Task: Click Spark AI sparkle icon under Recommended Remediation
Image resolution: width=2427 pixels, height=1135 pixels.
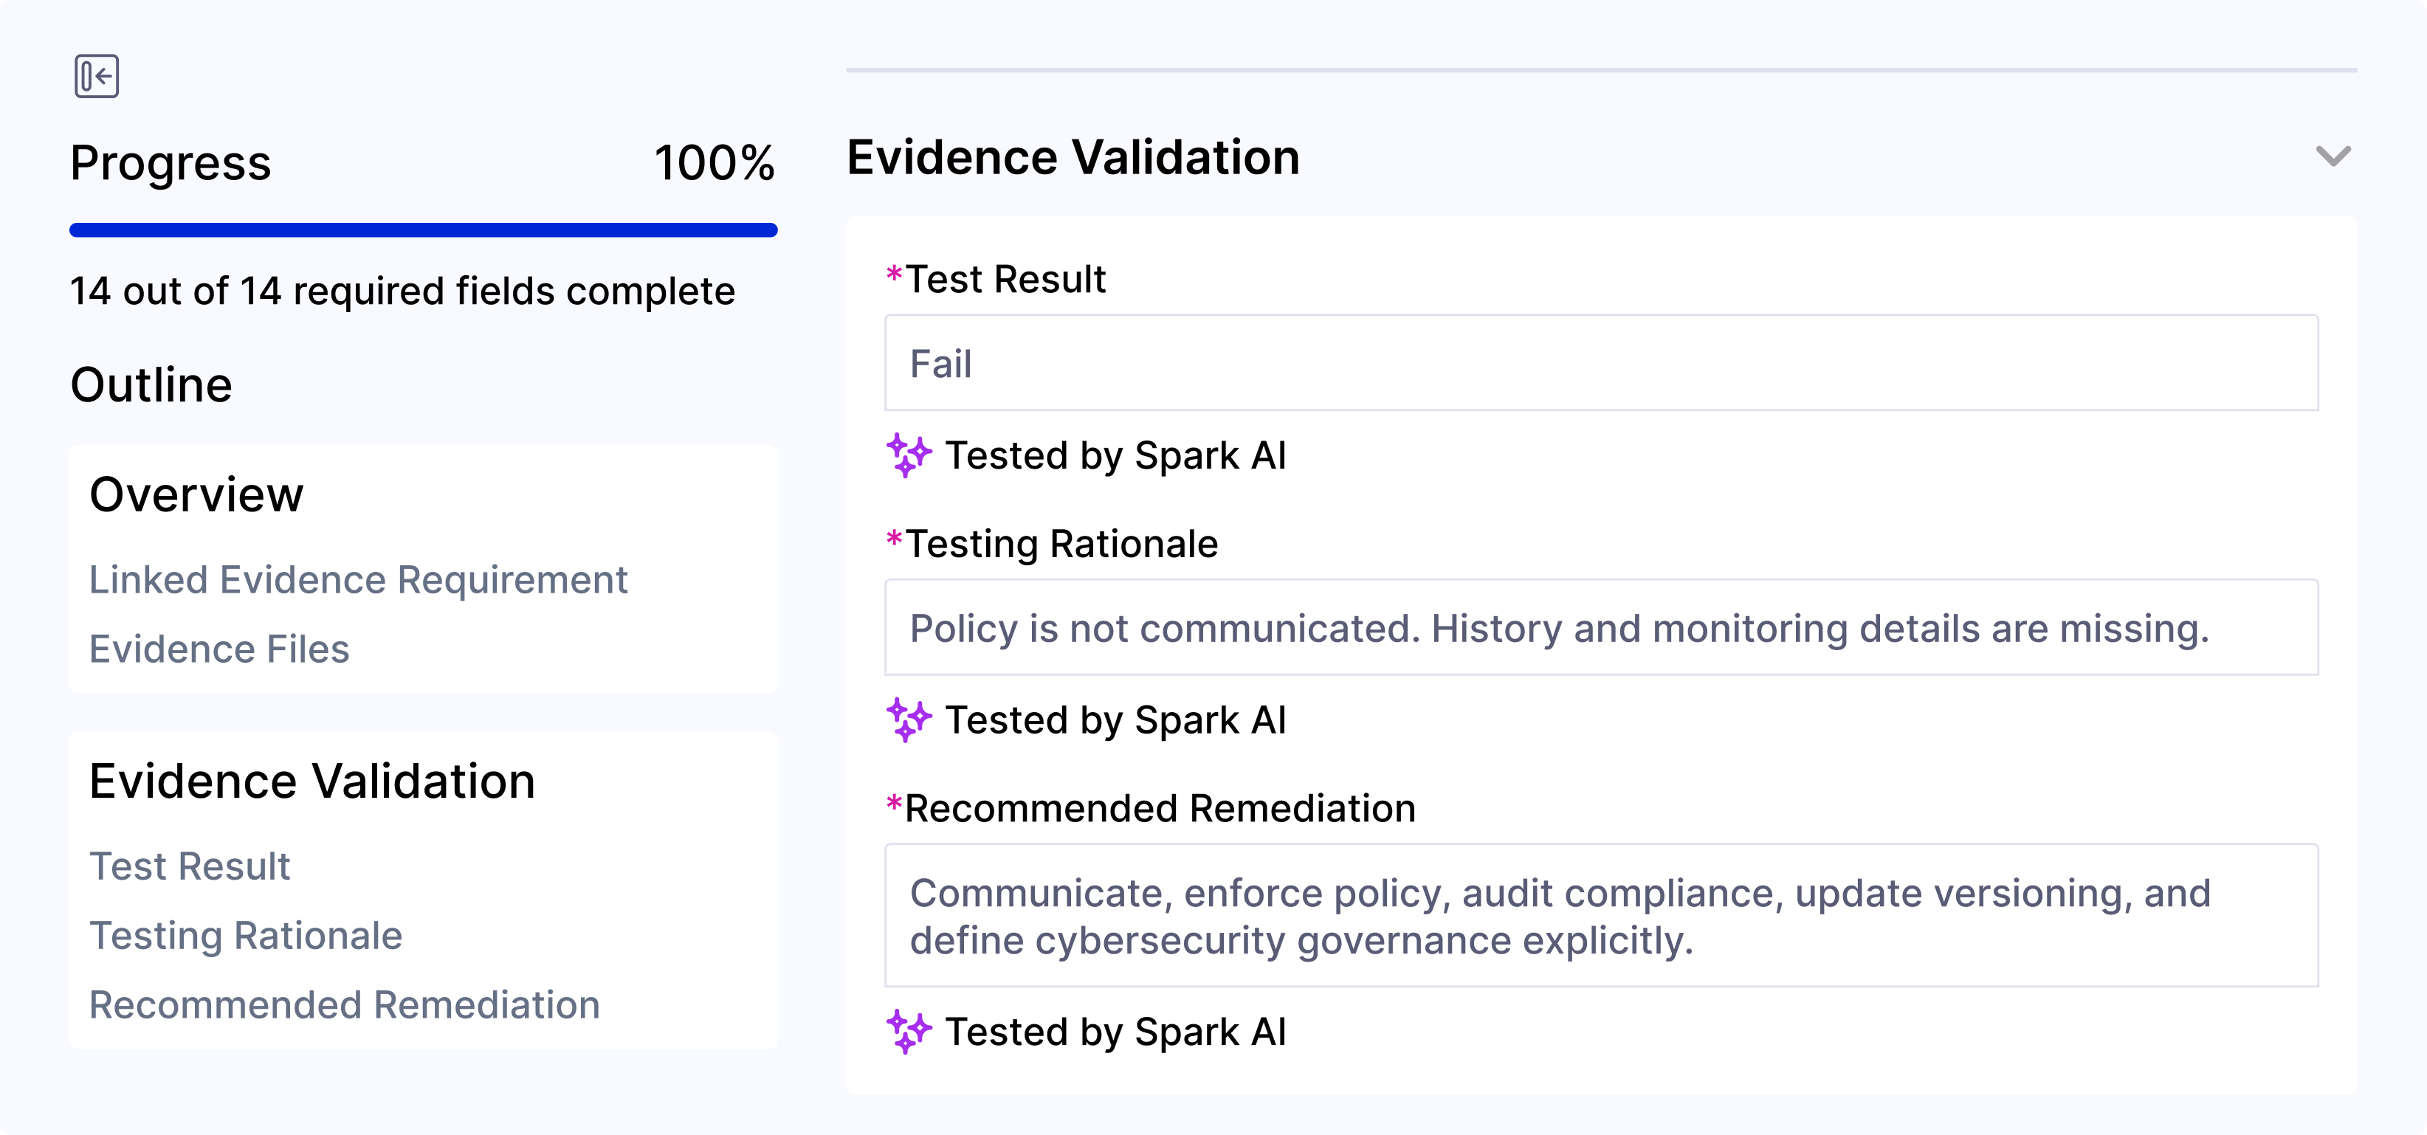Action: [908, 1032]
